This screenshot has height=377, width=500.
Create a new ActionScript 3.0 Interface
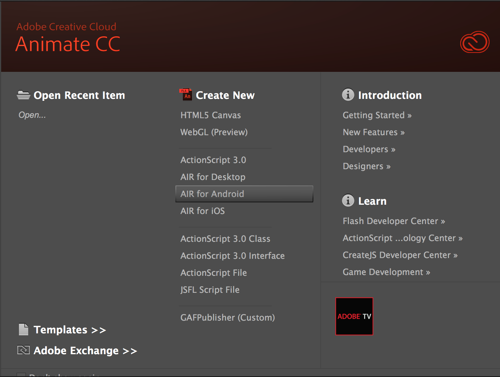click(x=233, y=256)
